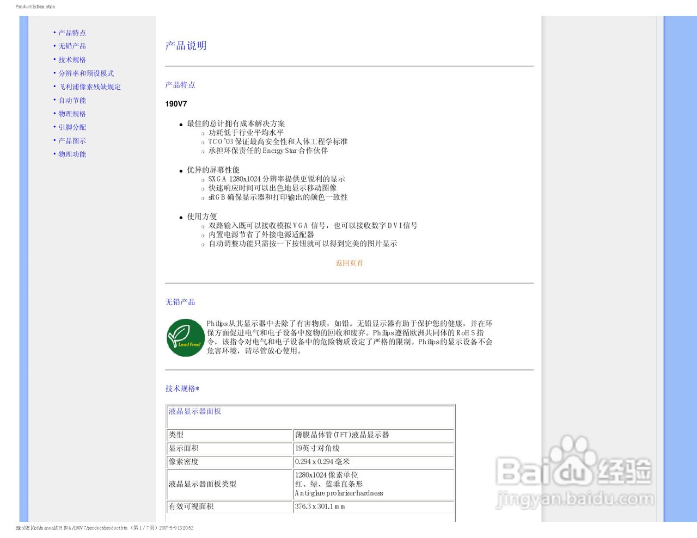This screenshot has width=697, height=538.
Task: Open the 物理规格 sidebar link
Action: point(71,114)
